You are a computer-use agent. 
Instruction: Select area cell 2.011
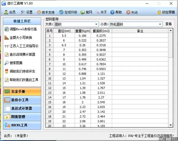101,93
